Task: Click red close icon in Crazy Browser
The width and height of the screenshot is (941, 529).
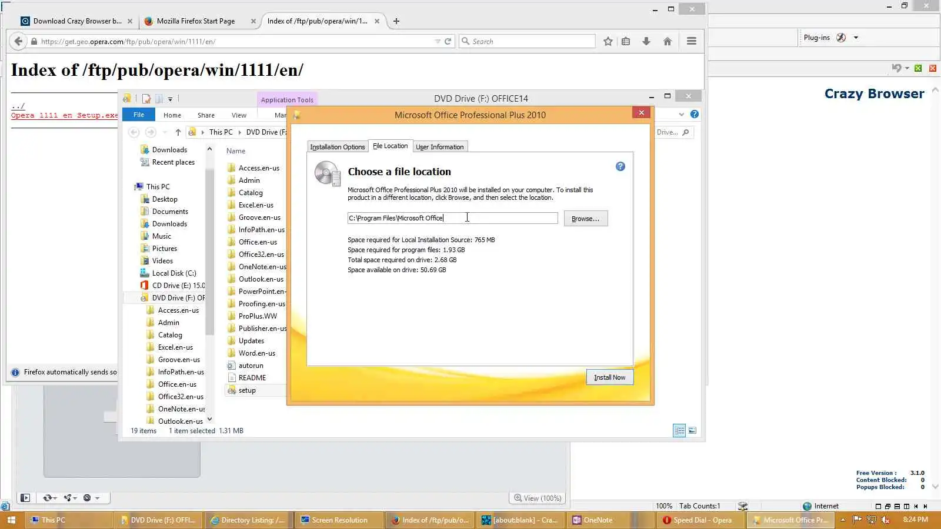Action: [932, 68]
